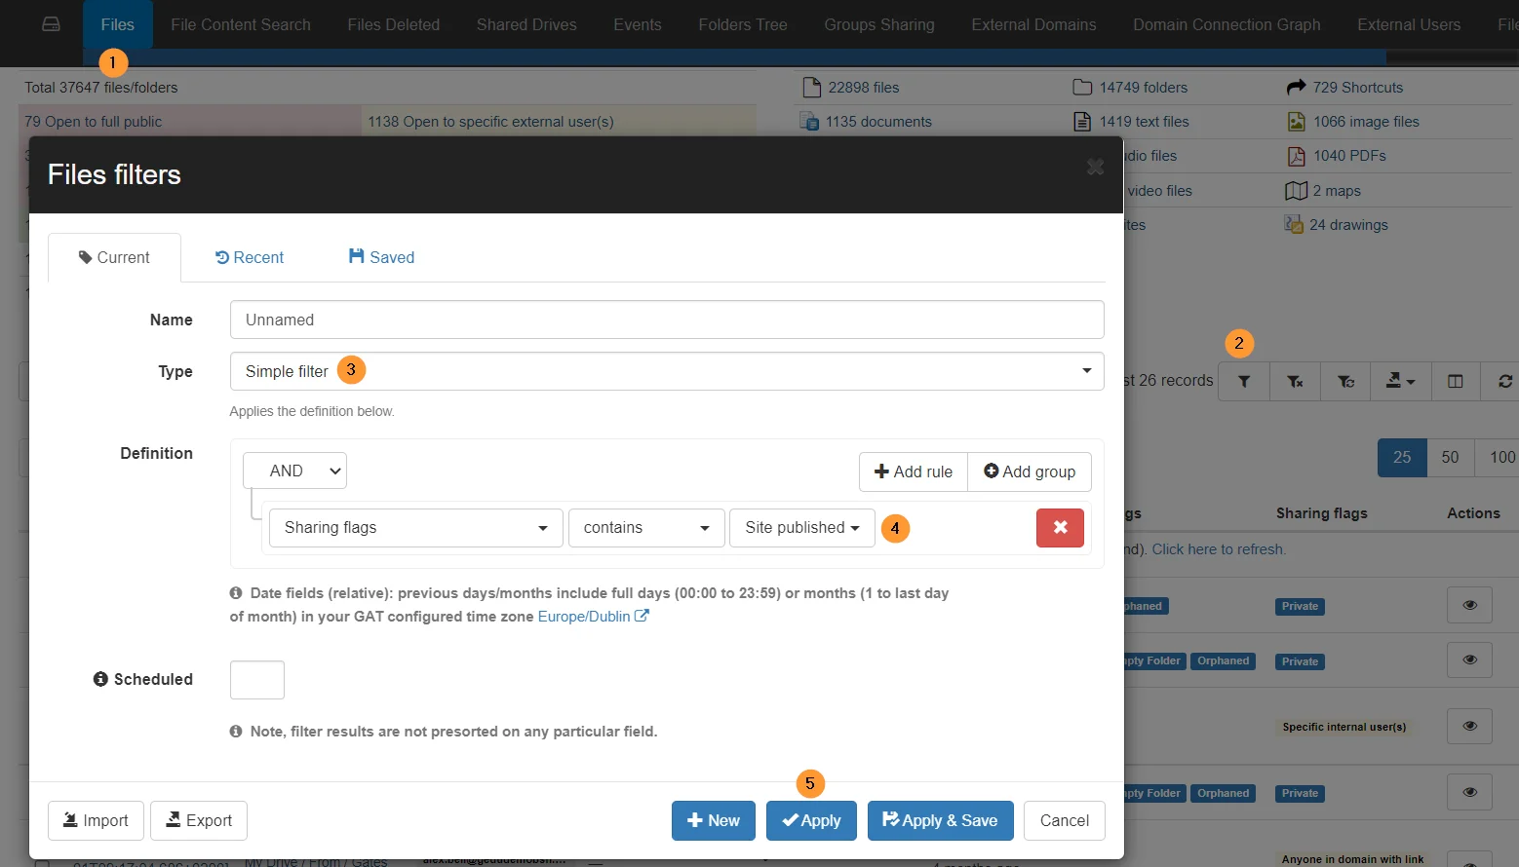Click the refresh icon in toolbar
Screen dimensions: 1519x867
pos(1504,381)
